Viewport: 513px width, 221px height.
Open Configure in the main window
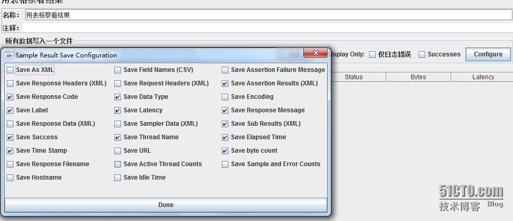[488, 54]
